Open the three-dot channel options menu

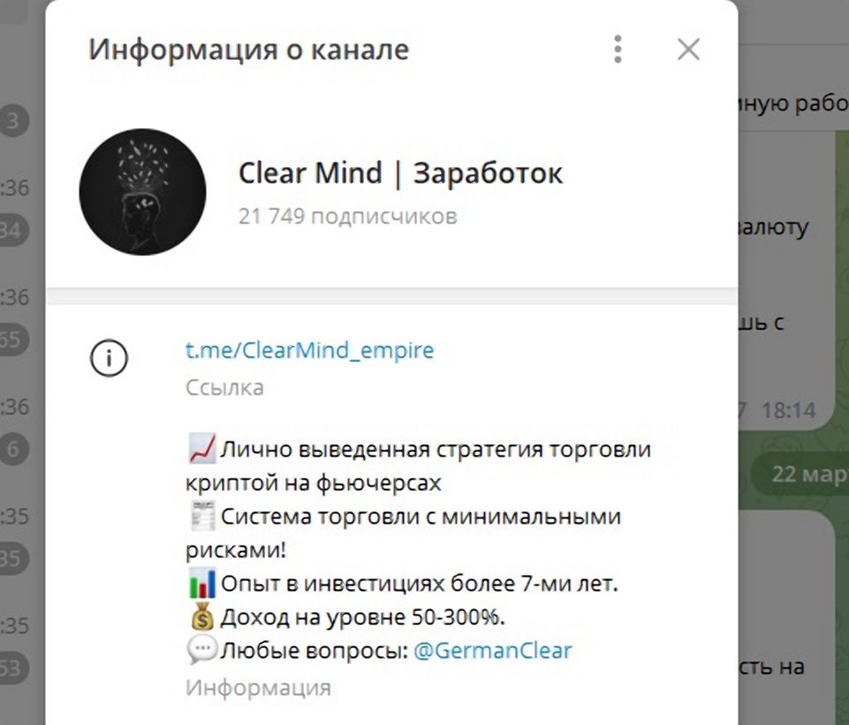click(618, 49)
